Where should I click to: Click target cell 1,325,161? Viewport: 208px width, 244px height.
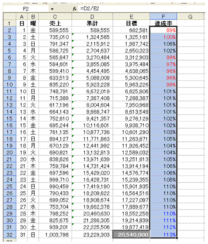[131, 37]
